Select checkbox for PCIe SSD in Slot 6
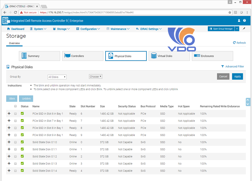 tap(15, 113)
